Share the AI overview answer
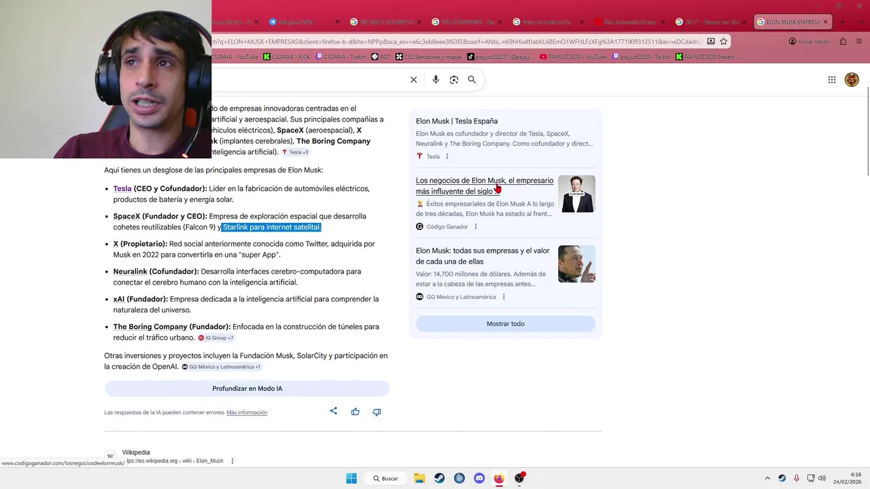 [x=333, y=411]
